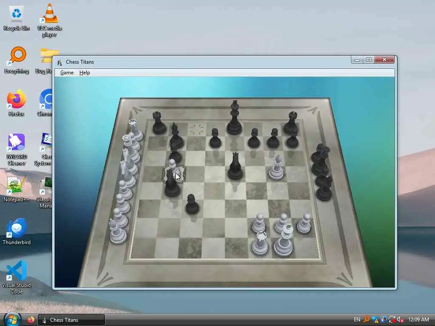
Task: Select the Thunderbird desktop shortcut
Action: click(x=17, y=232)
